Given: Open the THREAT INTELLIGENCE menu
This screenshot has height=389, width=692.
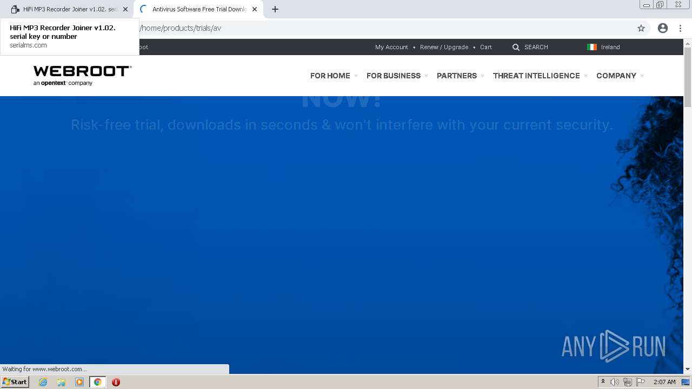Looking at the screenshot, I should (536, 76).
